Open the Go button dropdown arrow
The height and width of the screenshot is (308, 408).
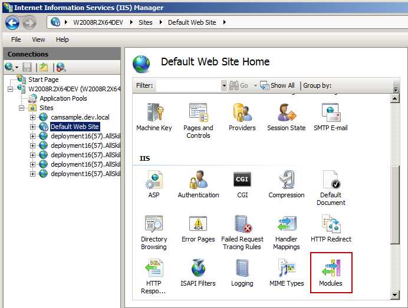pos(255,85)
